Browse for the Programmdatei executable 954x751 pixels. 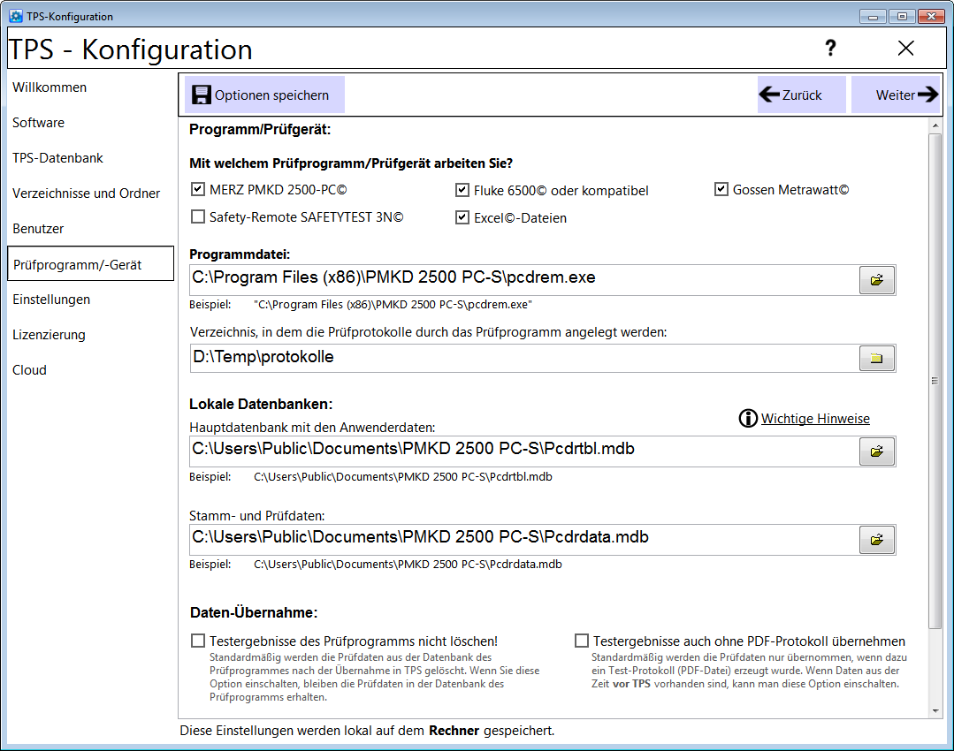(877, 280)
